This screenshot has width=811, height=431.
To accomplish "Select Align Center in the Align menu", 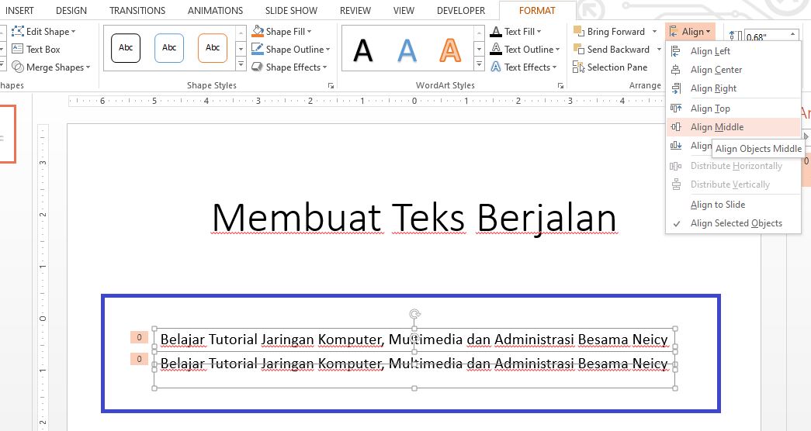I will [x=716, y=70].
